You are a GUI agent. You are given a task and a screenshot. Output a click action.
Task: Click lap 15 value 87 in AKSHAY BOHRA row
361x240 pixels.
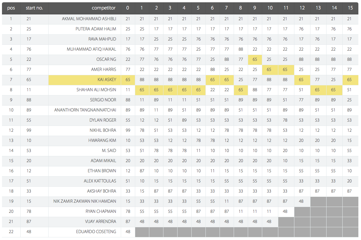point(349,191)
